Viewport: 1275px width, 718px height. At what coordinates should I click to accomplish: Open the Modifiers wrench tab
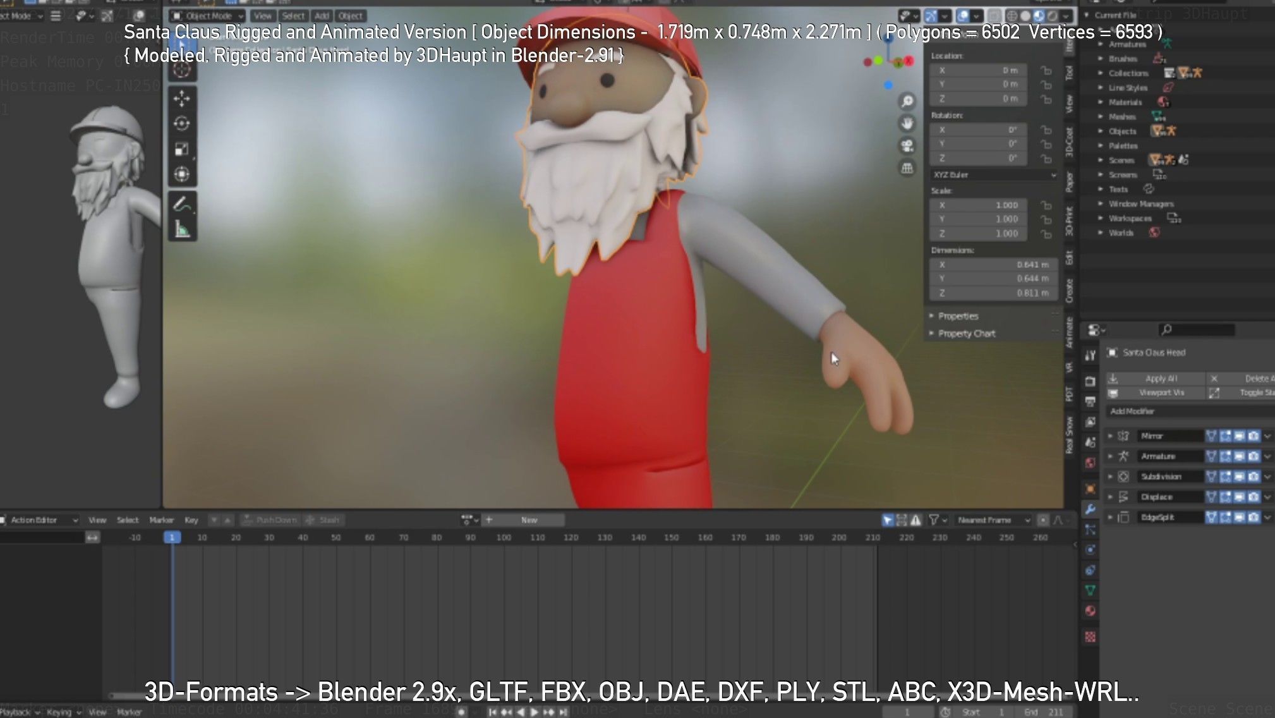[x=1091, y=509]
